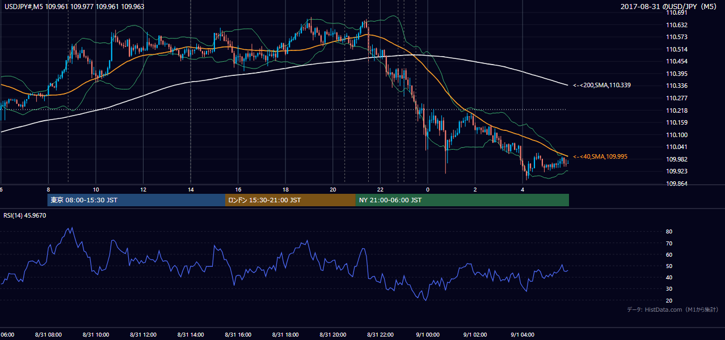Image resolution: width=725 pixels, height=340 pixels.
Task: Click the 40 SMA 109.995 label
Action: (600, 156)
